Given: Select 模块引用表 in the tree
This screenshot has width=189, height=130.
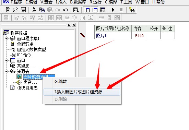Looking at the screenshot, I should 27,88.
